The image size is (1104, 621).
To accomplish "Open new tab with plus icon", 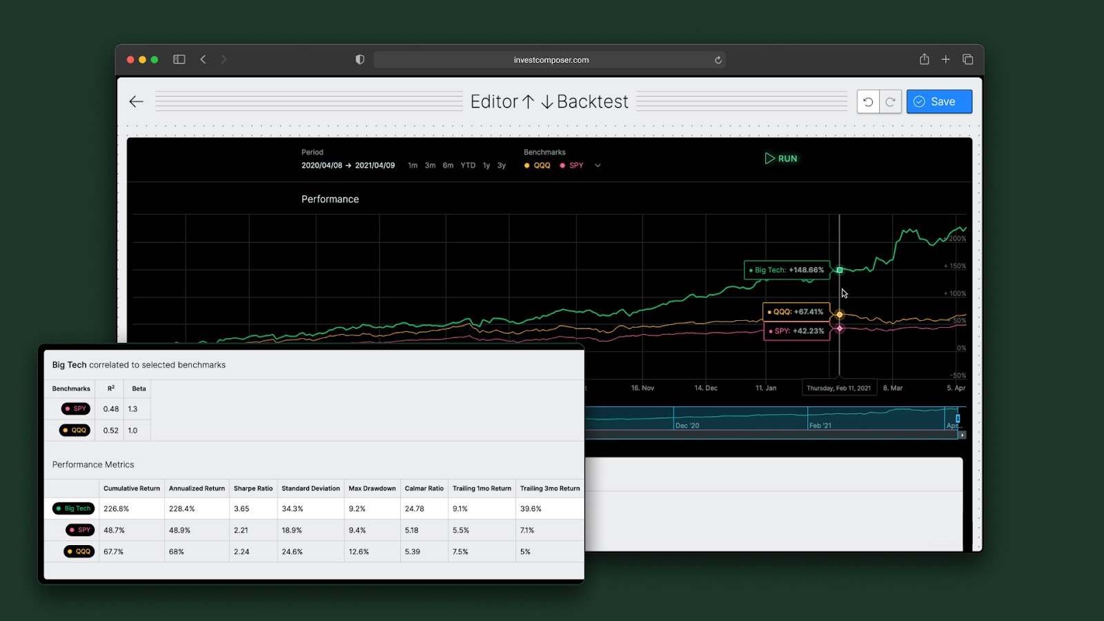I will click(946, 59).
